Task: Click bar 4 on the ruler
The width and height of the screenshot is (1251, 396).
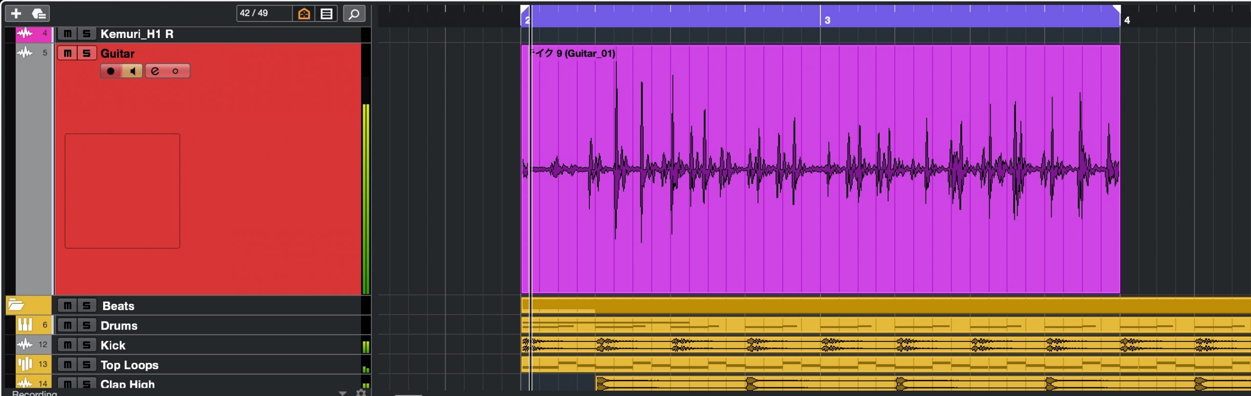Action: coord(1127,20)
